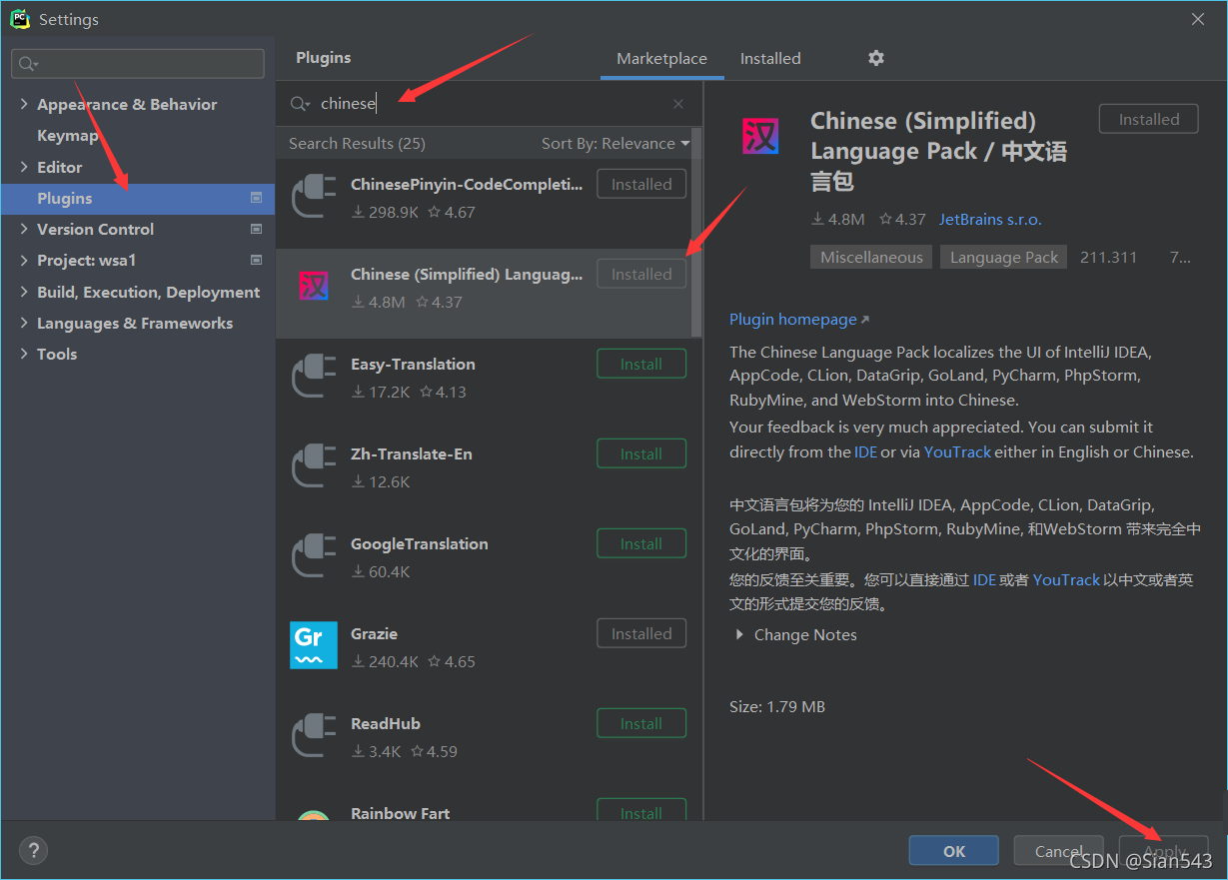Expand Project: wsa1 settings
Image resolution: width=1228 pixels, height=880 pixels.
(x=24, y=260)
